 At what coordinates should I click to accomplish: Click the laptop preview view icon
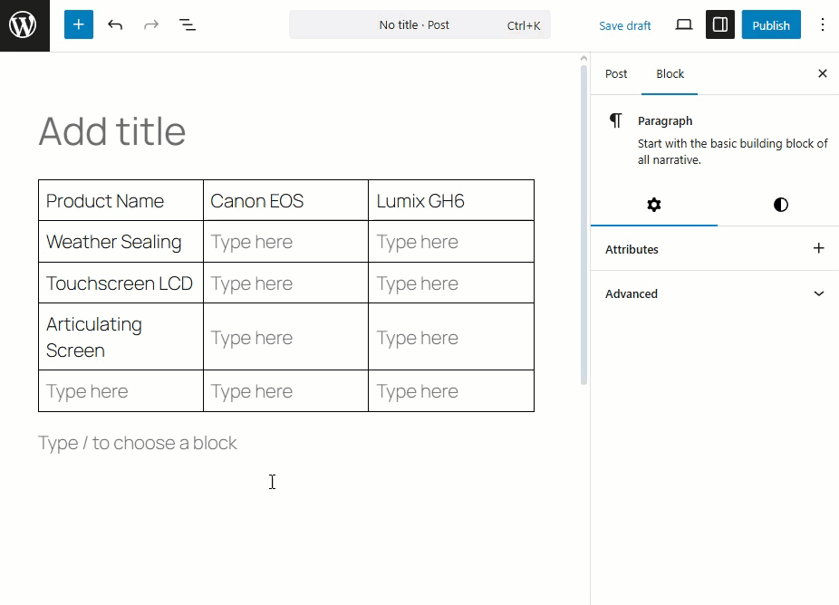point(684,25)
